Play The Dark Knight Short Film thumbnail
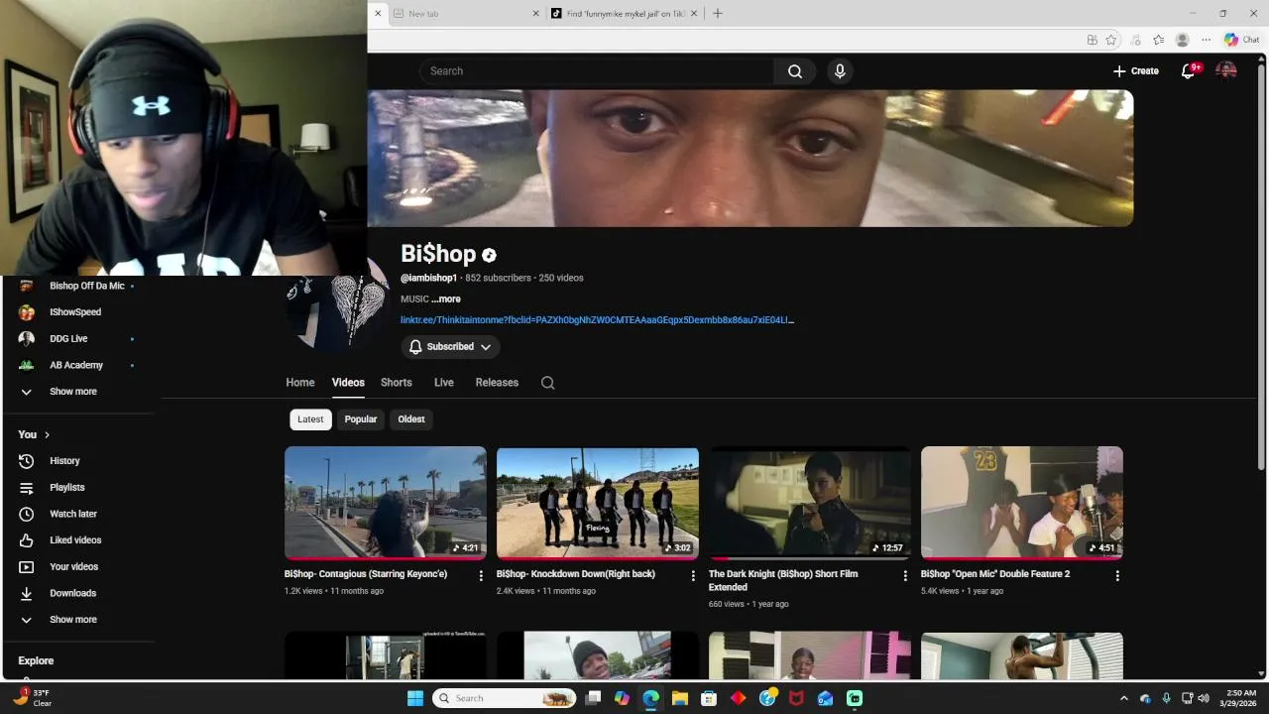The height and width of the screenshot is (714, 1269). [810, 503]
